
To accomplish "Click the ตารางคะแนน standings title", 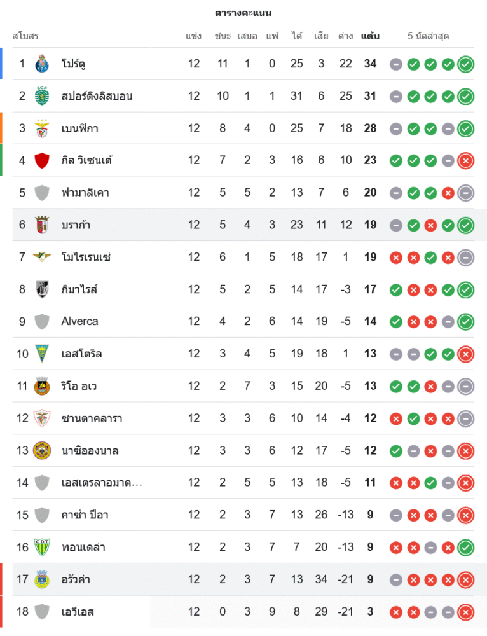I will point(243,13).
